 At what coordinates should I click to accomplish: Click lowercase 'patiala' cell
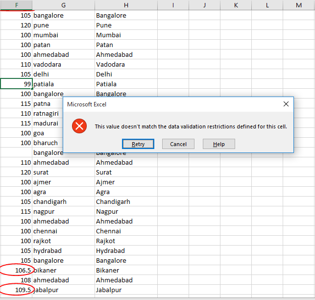(63, 84)
